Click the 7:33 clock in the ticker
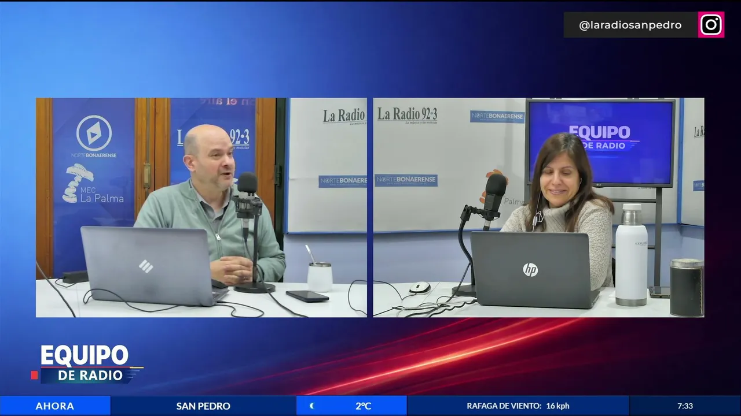The width and height of the screenshot is (741, 416). point(685,406)
